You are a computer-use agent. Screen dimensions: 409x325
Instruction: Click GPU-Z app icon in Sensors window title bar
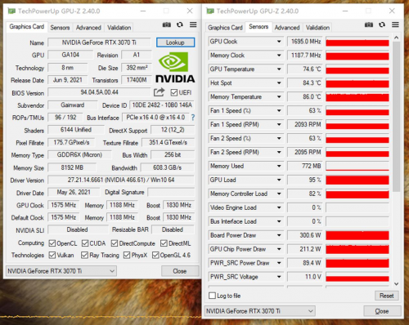210,11
